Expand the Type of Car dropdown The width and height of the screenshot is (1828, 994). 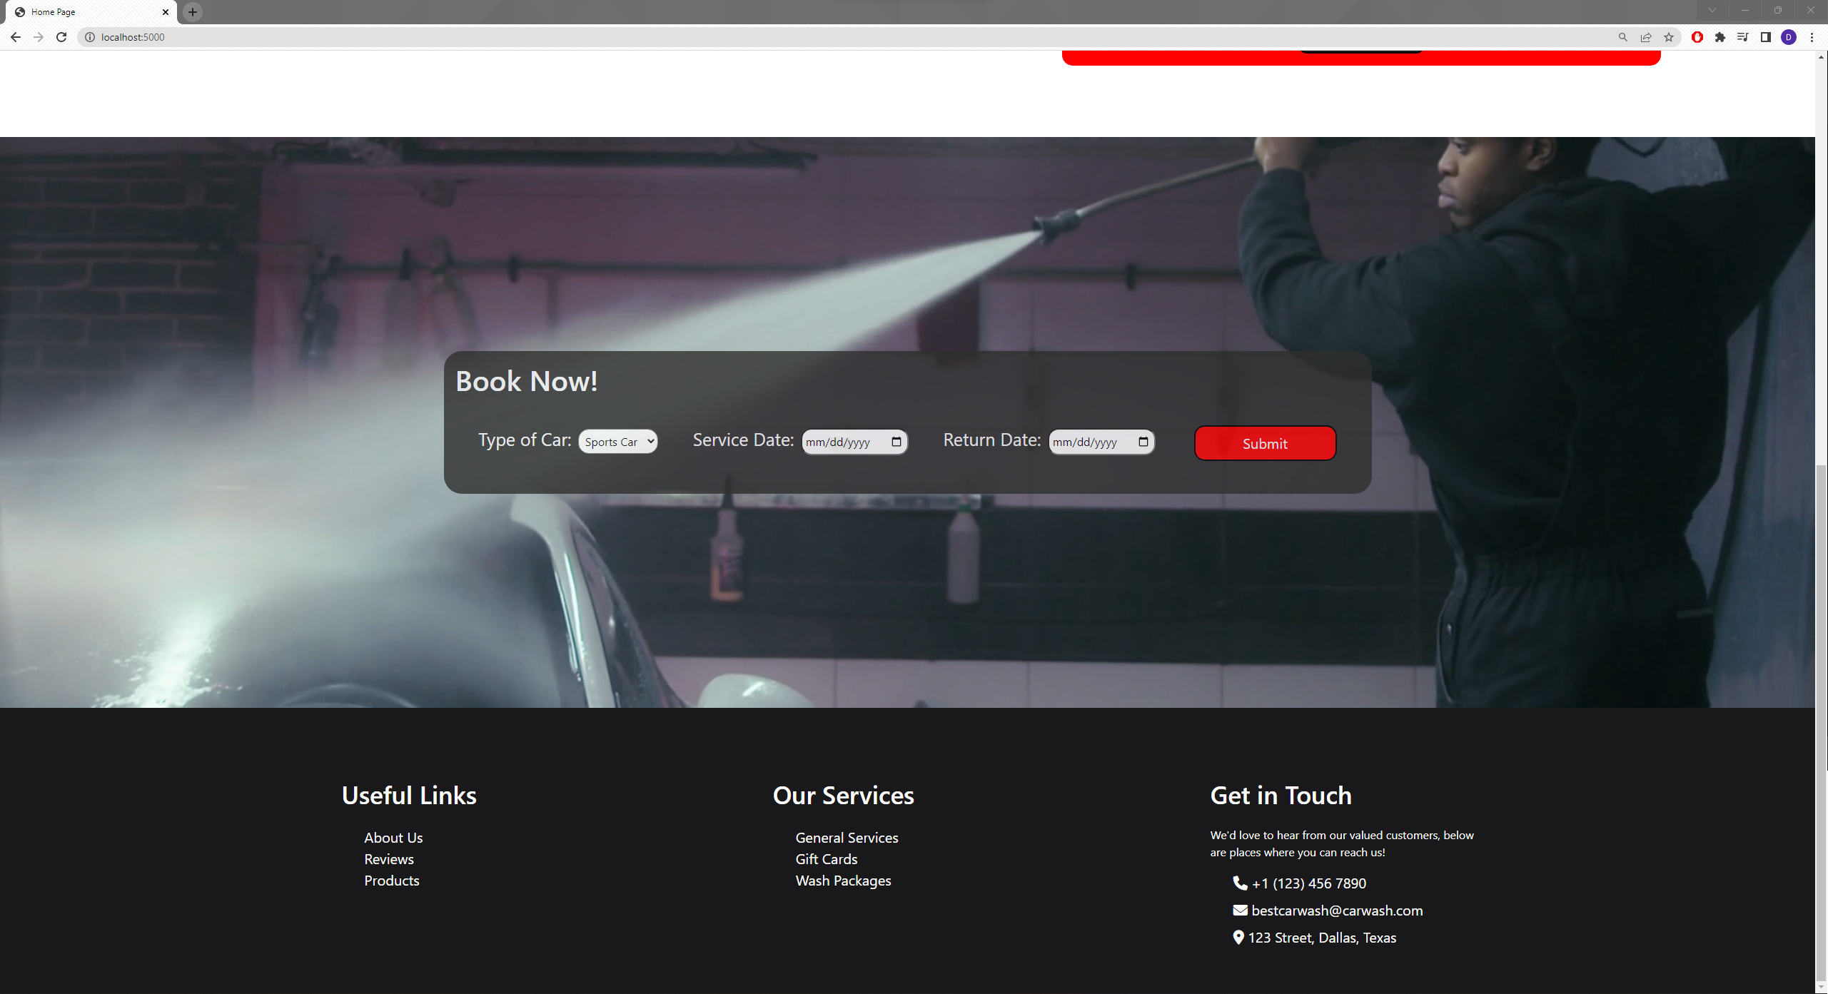pyautogui.click(x=618, y=442)
